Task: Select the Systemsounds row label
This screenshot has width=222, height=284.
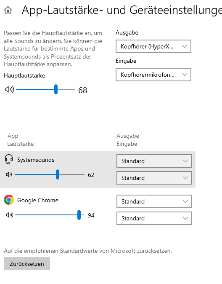Action: 36,160
